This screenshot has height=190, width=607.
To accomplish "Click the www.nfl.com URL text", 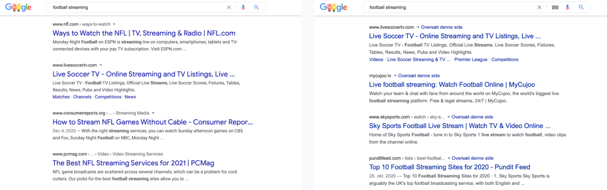I will (x=66, y=24).
